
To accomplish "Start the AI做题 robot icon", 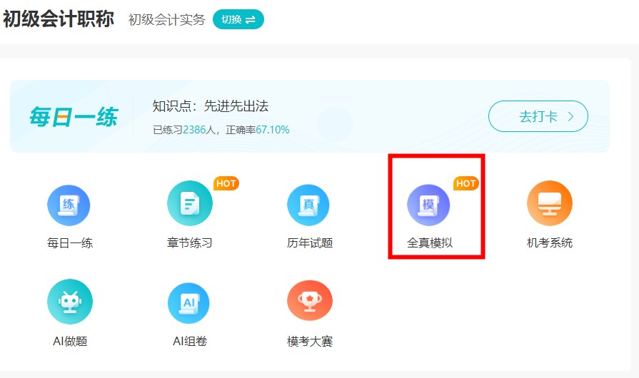I will coord(69,302).
